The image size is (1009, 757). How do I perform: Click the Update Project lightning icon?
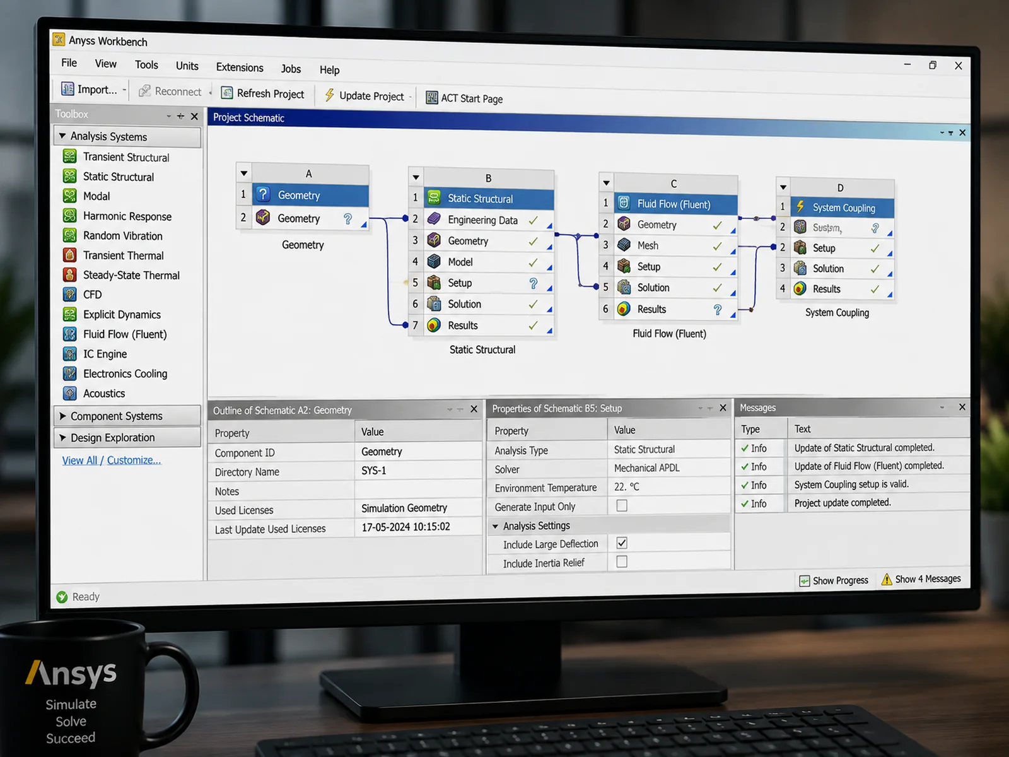(x=329, y=95)
